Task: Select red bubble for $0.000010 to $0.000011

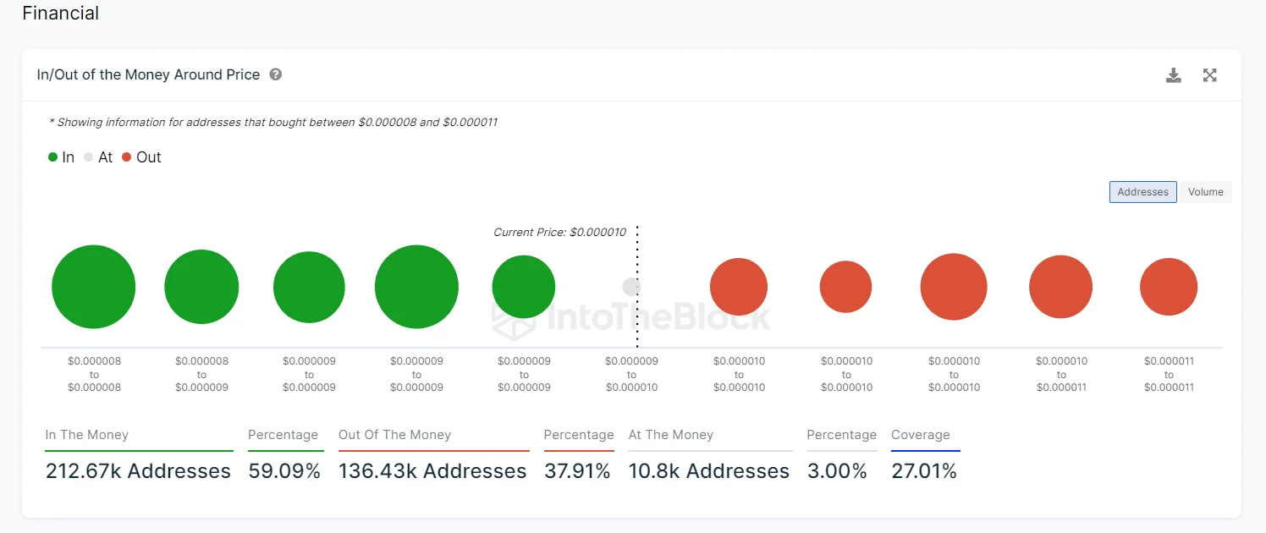Action: (x=1060, y=287)
